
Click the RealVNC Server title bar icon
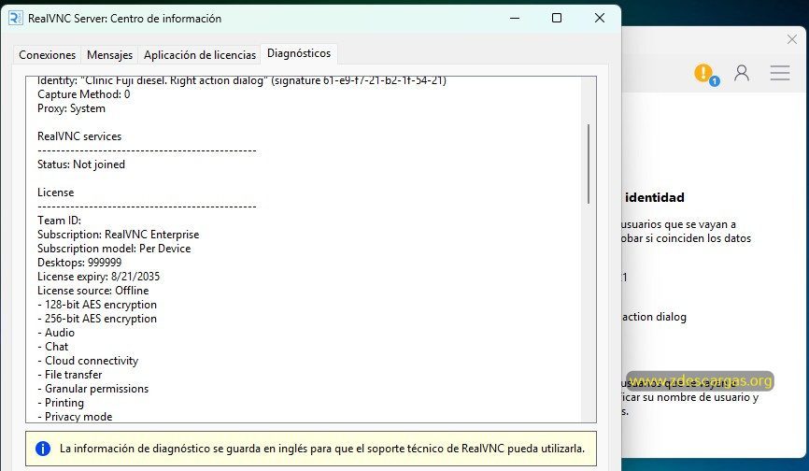point(16,18)
